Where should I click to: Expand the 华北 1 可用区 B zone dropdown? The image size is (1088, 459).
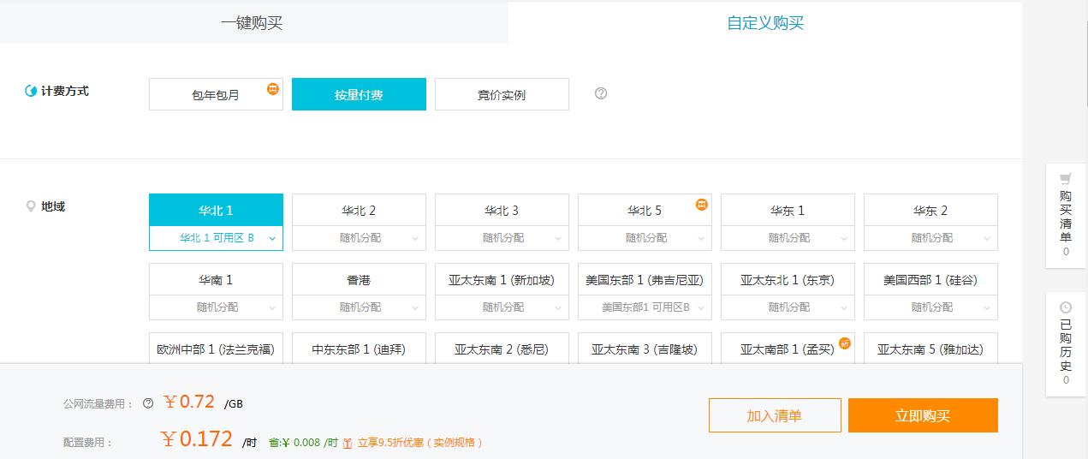pos(216,238)
